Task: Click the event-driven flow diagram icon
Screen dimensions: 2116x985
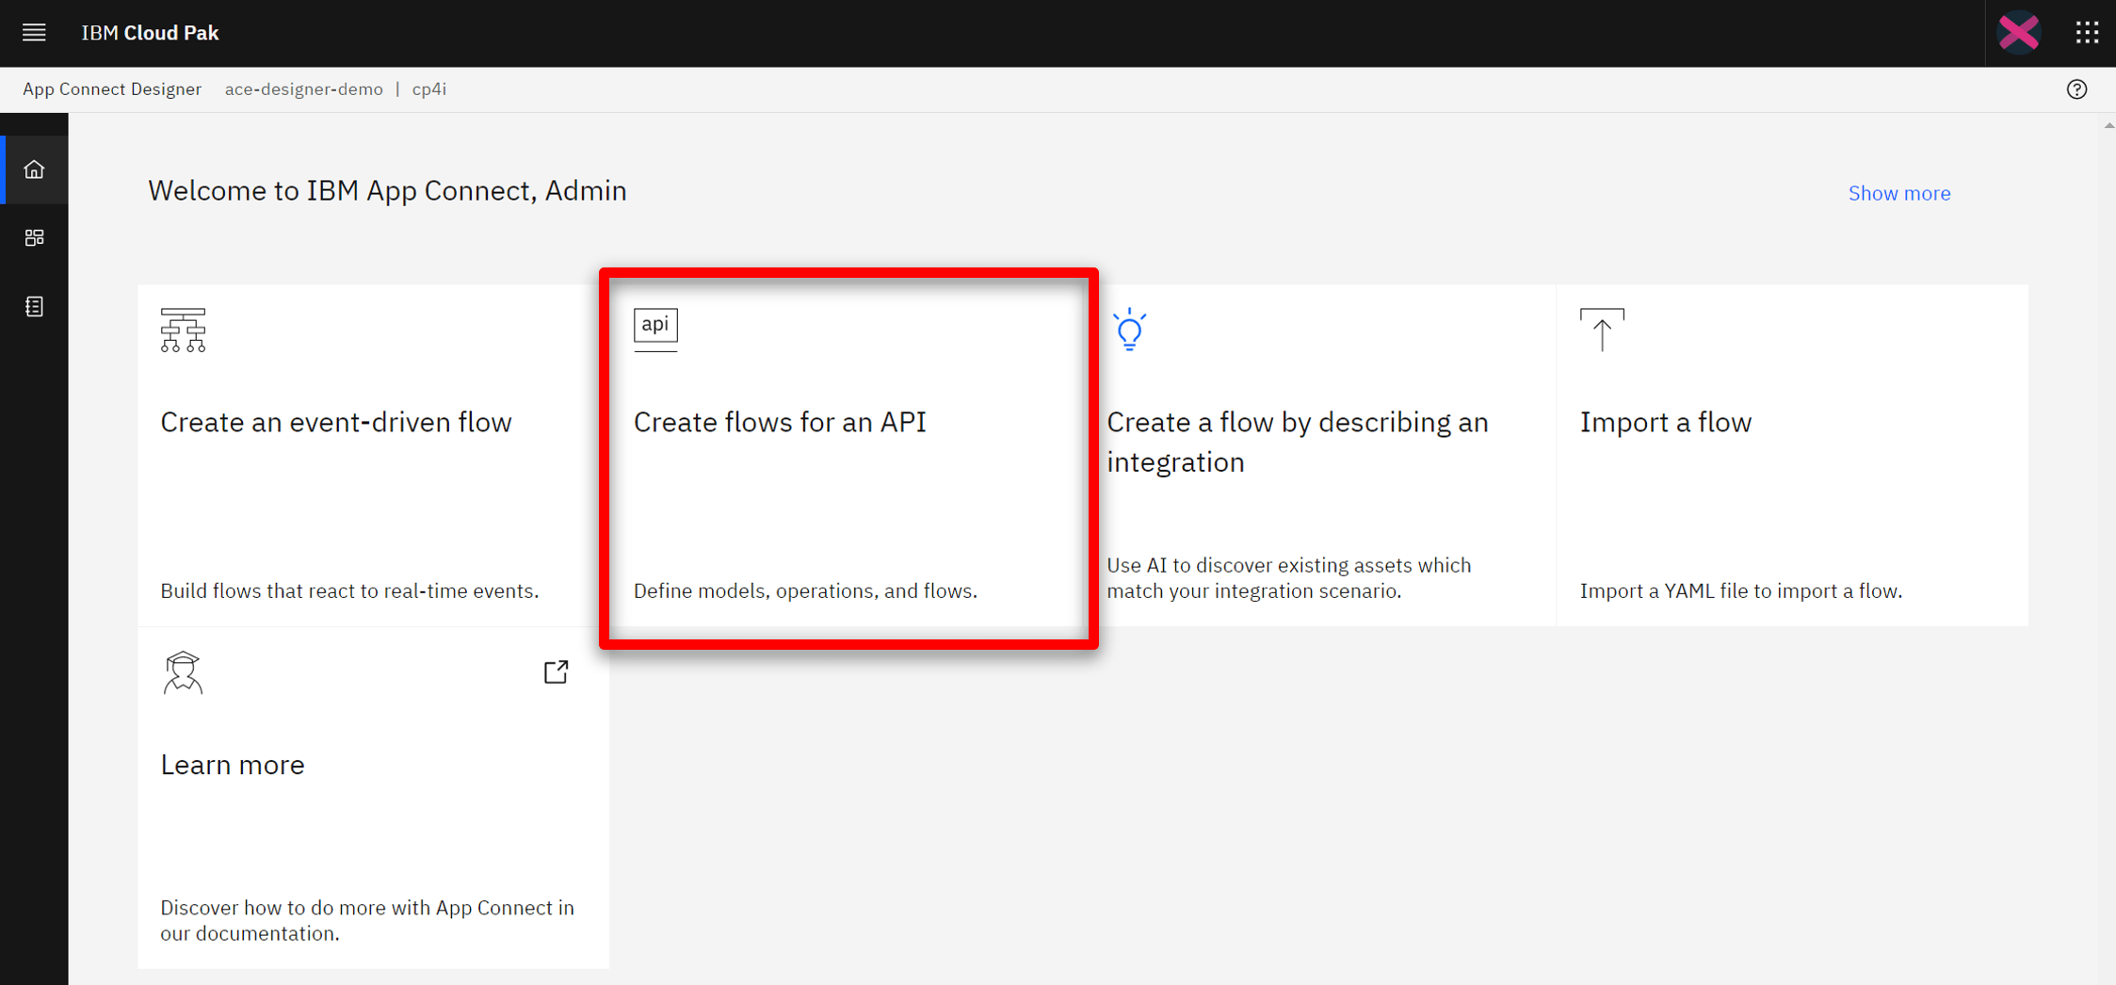Action: pyautogui.click(x=183, y=330)
